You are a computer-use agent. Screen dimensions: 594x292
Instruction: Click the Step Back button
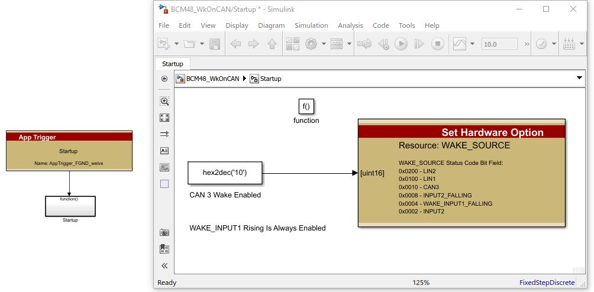384,44
